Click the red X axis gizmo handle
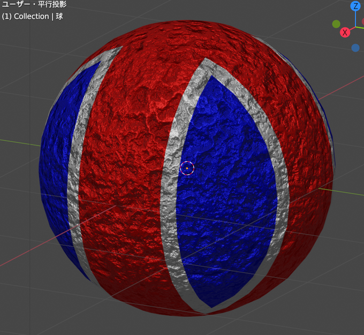 [x=345, y=32]
